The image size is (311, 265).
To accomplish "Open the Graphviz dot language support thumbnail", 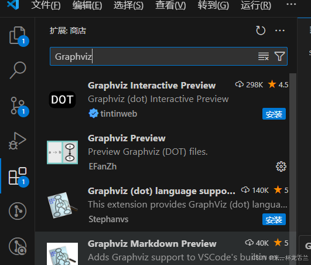I will [62, 205].
